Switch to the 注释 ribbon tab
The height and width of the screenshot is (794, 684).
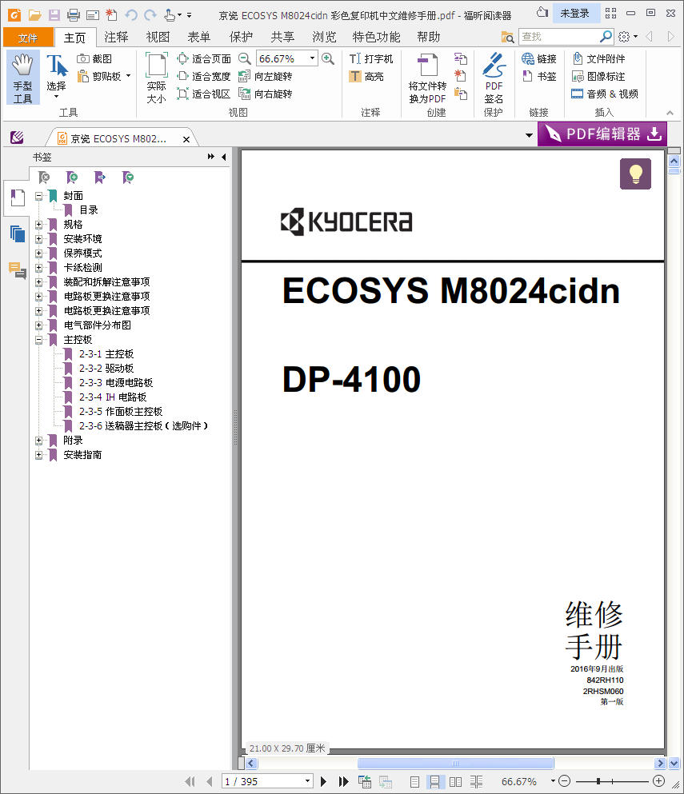pos(117,37)
